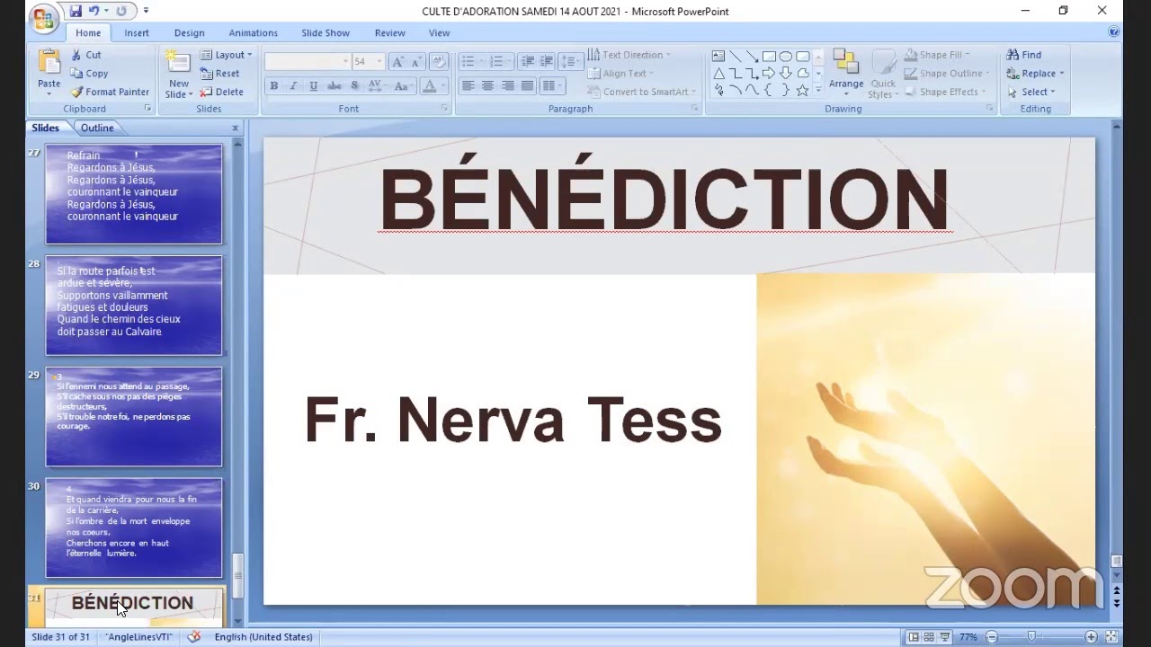
Task: Toggle Underline text formatting
Action: coord(313,86)
